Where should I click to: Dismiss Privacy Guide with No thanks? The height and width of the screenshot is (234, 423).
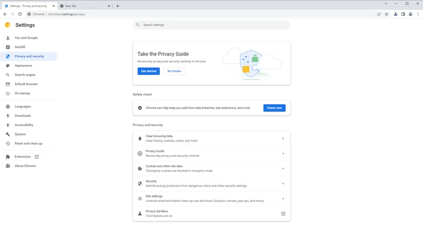[174, 71]
